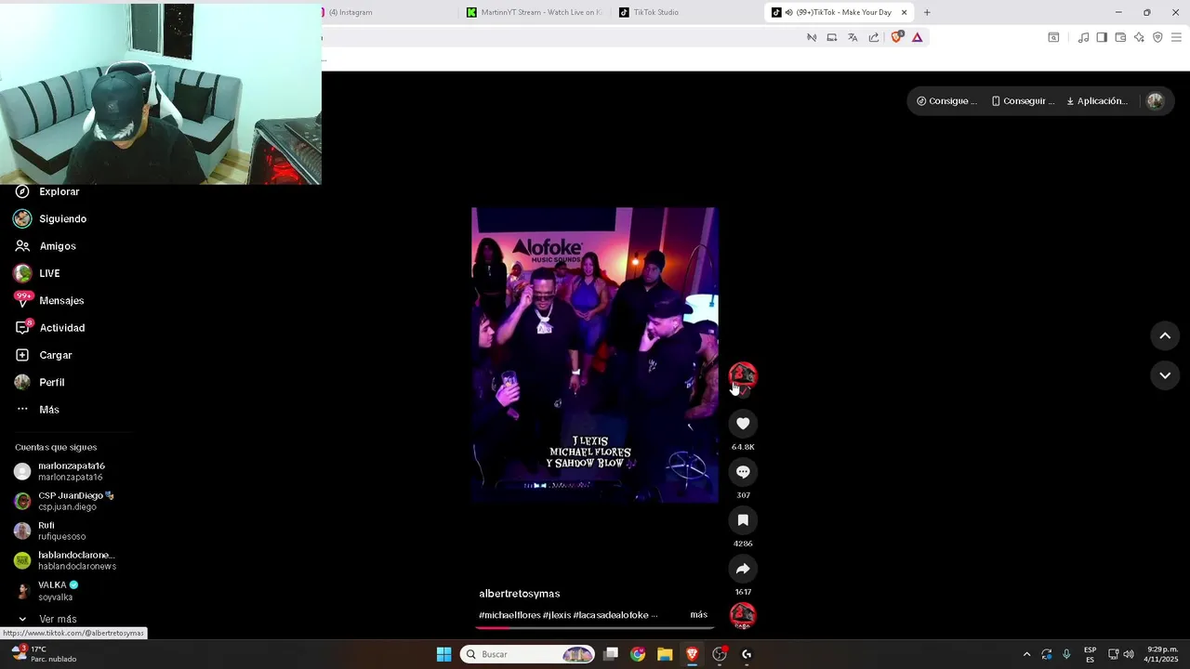Click the albertretosymas username
The width and height of the screenshot is (1190, 669).
(x=519, y=594)
